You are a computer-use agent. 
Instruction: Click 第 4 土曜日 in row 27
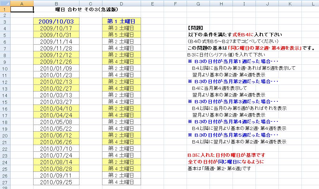[x=122, y=182]
